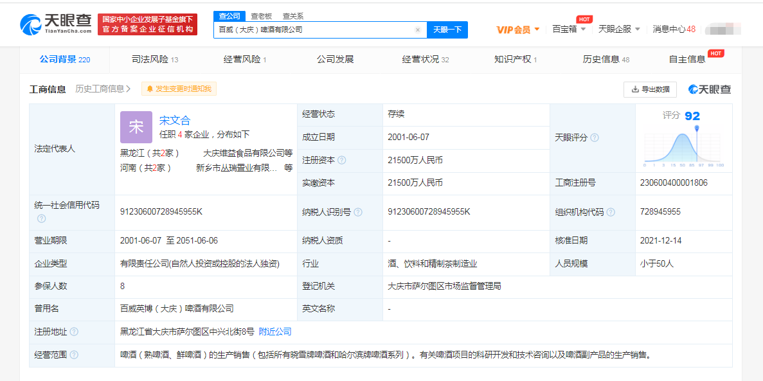Click credit code 91230600728945955K under 统一社会信用代码

click(161, 211)
